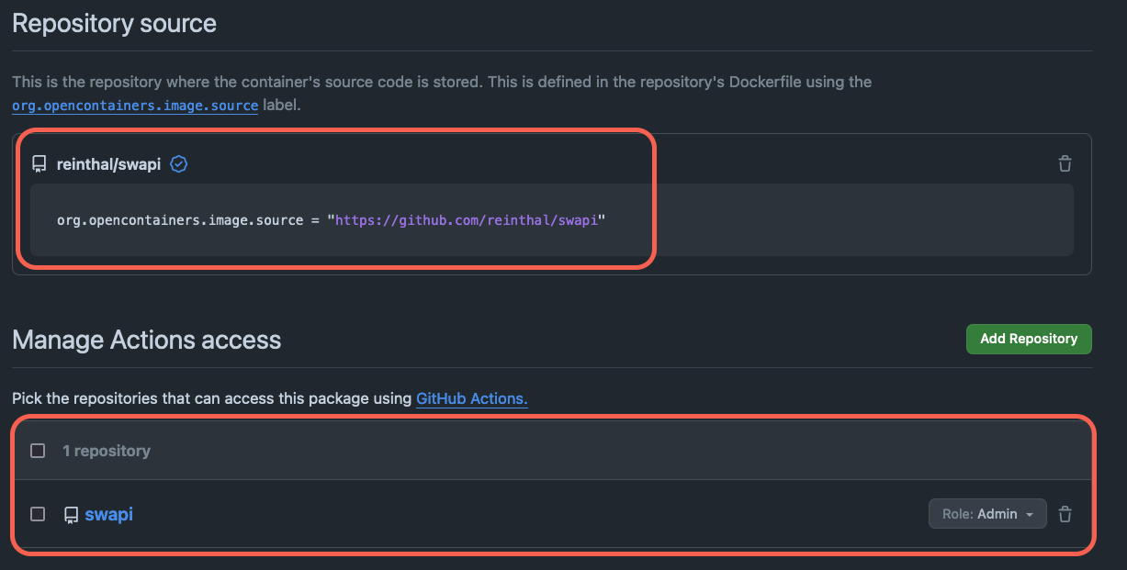This screenshot has width=1127, height=570.
Task: Open the swapi repository link
Action: click(x=108, y=514)
